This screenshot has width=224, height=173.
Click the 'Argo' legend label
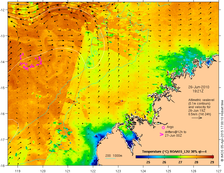tap(170, 127)
